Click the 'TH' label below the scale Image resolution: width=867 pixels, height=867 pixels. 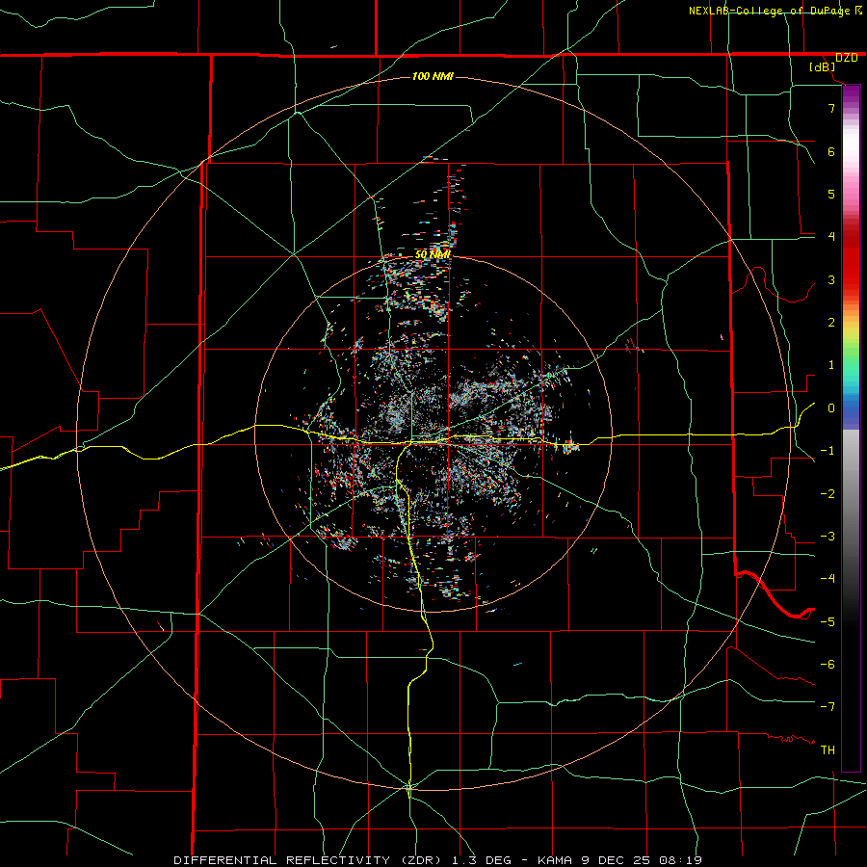tap(828, 750)
